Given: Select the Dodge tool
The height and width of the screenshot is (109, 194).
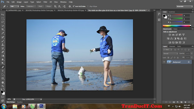Looking at the screenshot, I should pos(3,63).
